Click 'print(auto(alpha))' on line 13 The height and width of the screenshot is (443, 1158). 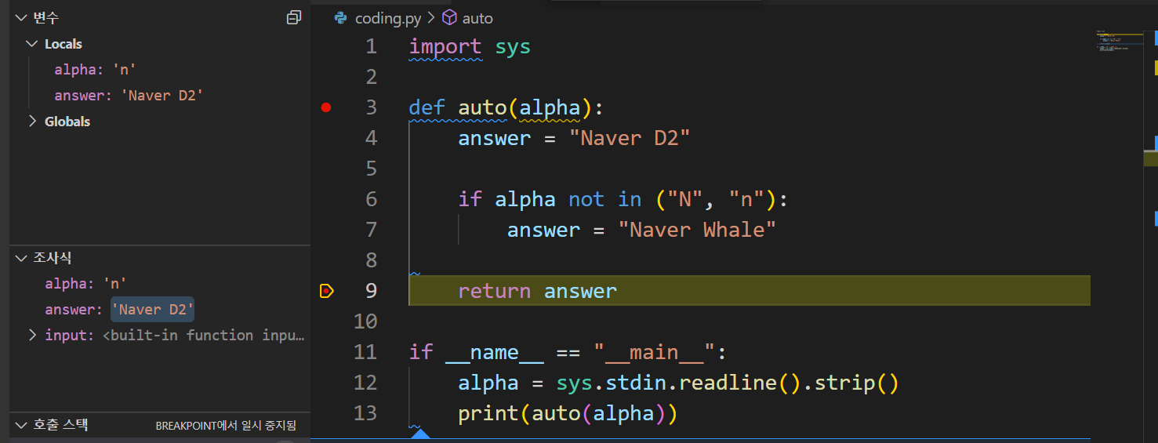[x=568, y=413]
